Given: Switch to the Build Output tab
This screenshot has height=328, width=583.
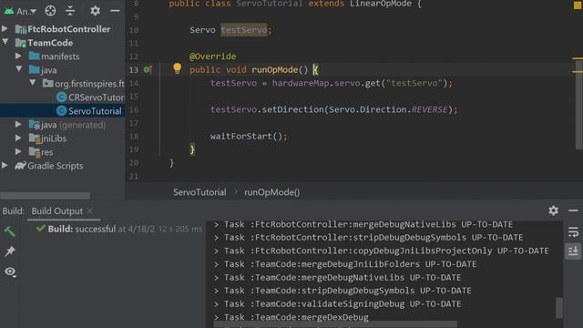Looking at the screenshot, I should tap(56, 211).
